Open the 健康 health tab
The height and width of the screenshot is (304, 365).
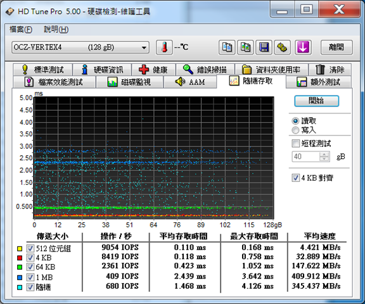(x=153, y=70)
